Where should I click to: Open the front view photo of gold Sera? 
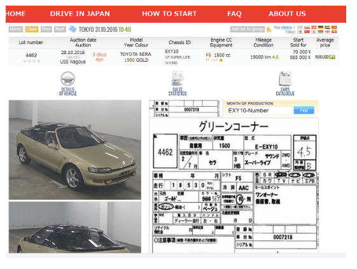[75, 149]
